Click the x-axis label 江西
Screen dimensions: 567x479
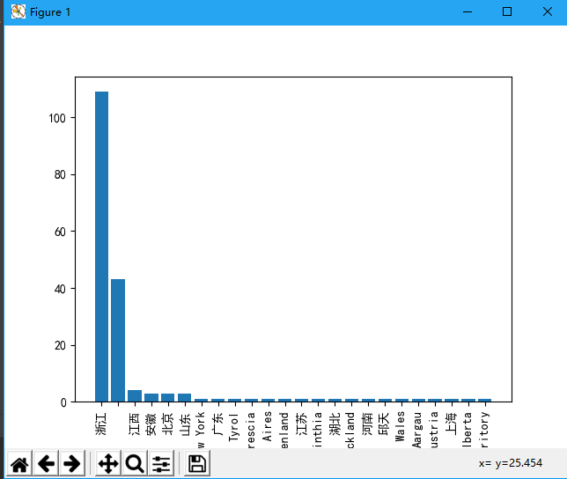134,424
